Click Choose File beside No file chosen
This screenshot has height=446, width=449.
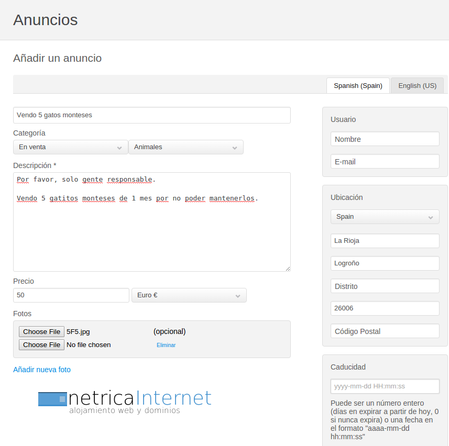pos(41,345)
